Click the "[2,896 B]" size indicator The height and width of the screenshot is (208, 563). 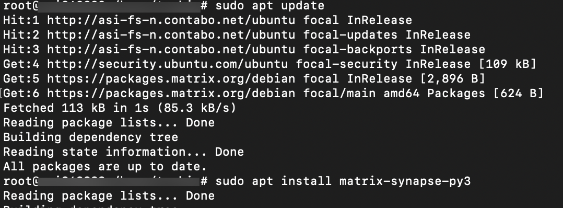point(452,79)
